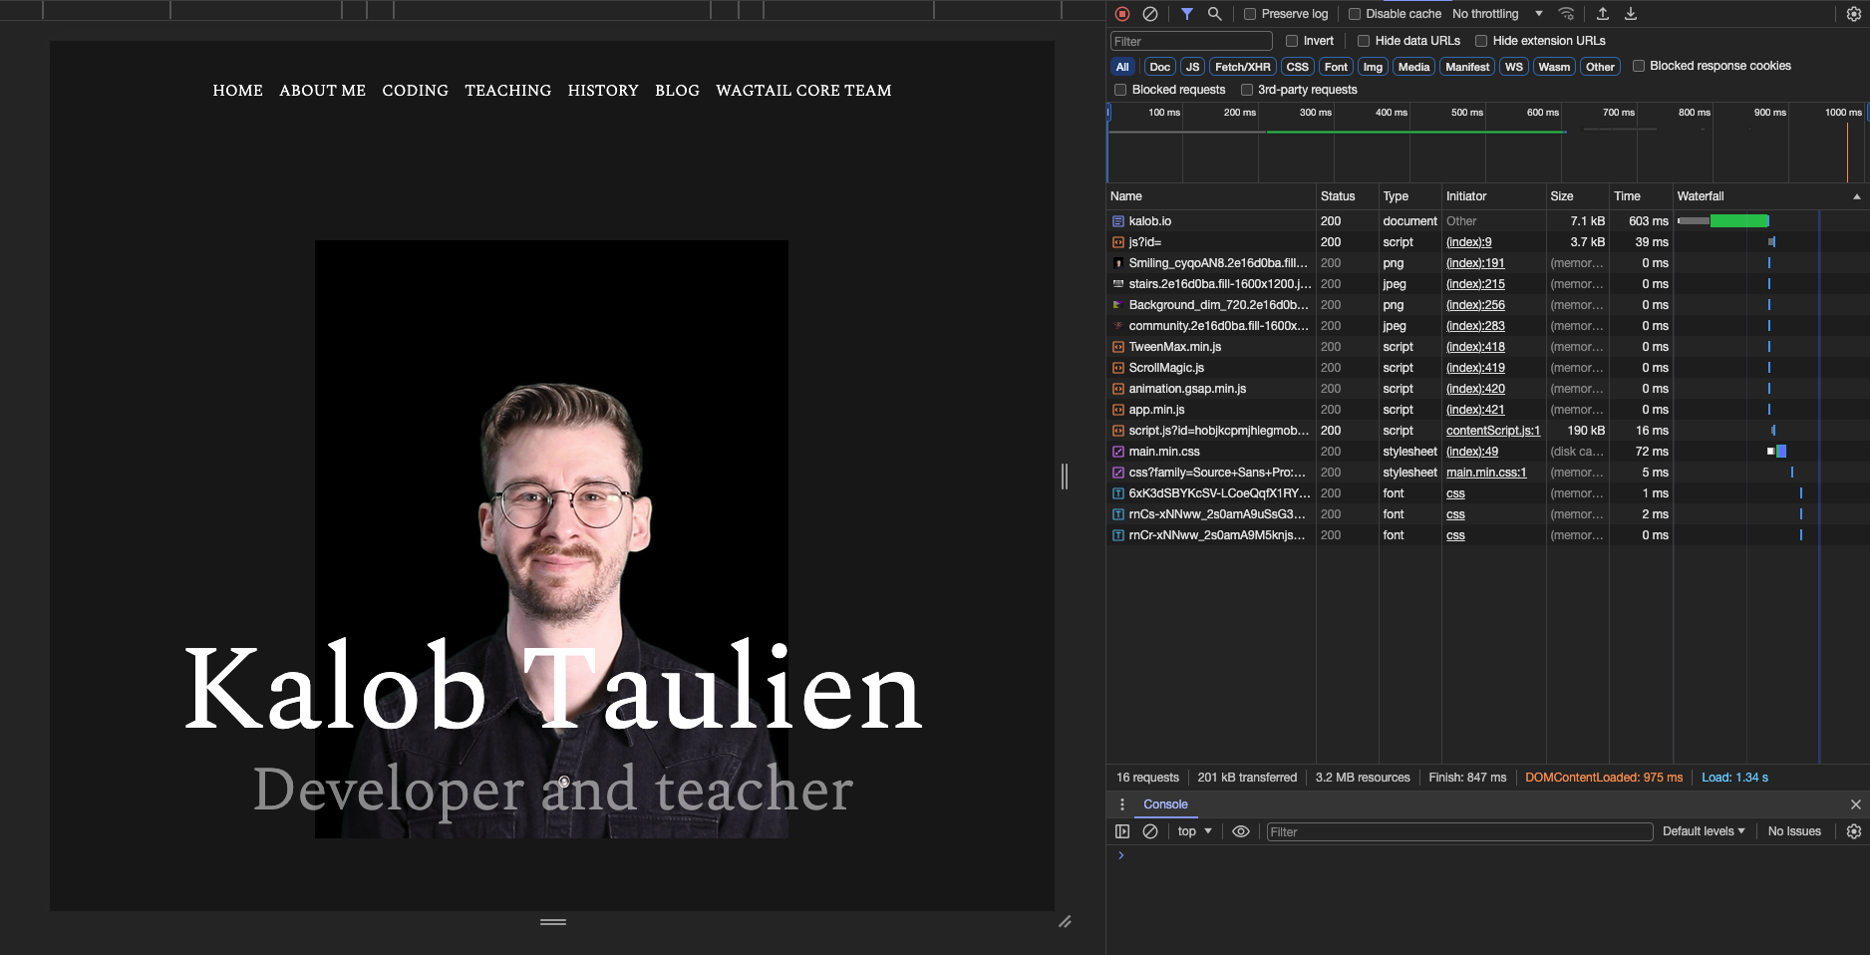Open network search magnifier
Viewport: 1870px width, 955px height.
[x=1214, y=14]
